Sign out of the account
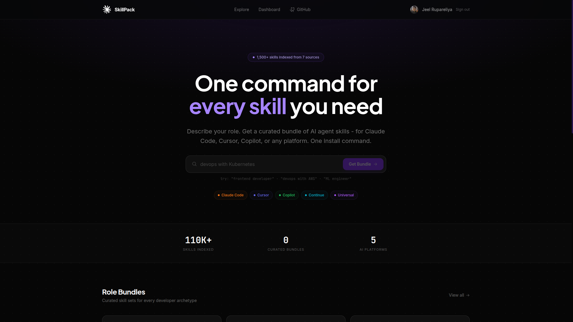Screen dimensions: 573x322 pos(463,10)
